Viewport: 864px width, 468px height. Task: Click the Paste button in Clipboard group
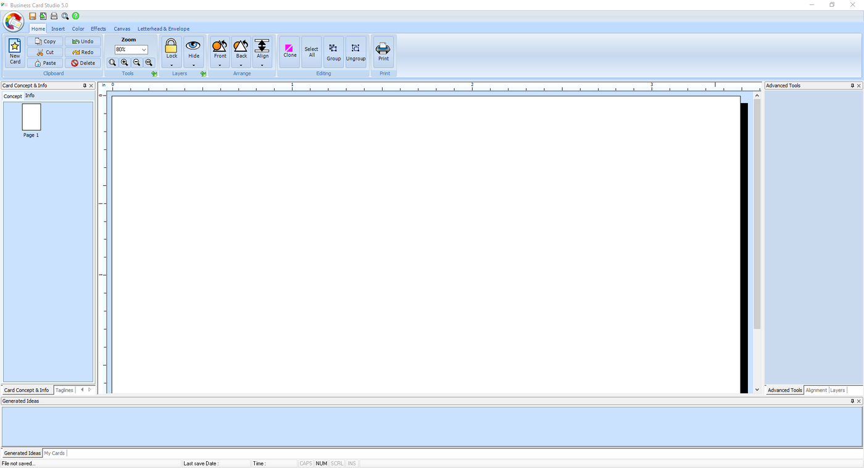[45, 63]
